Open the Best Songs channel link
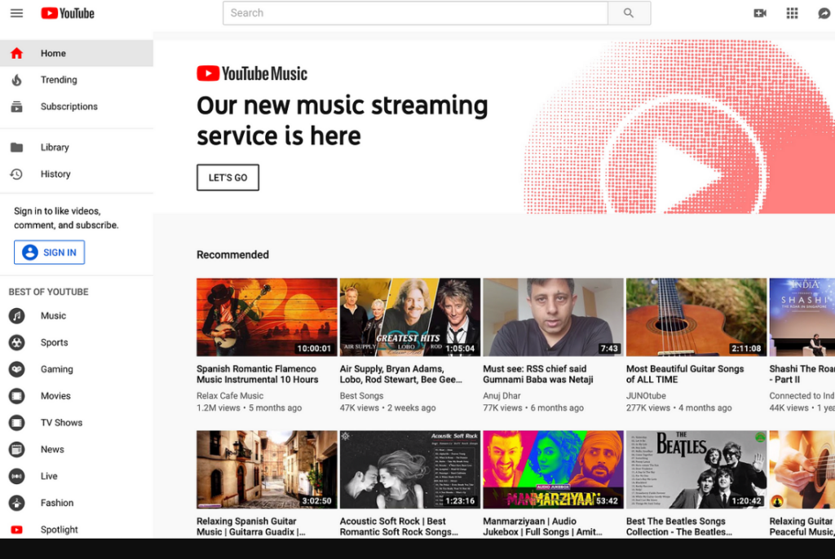Viewport: 835px width, 559px height. (x=361, y=396)
